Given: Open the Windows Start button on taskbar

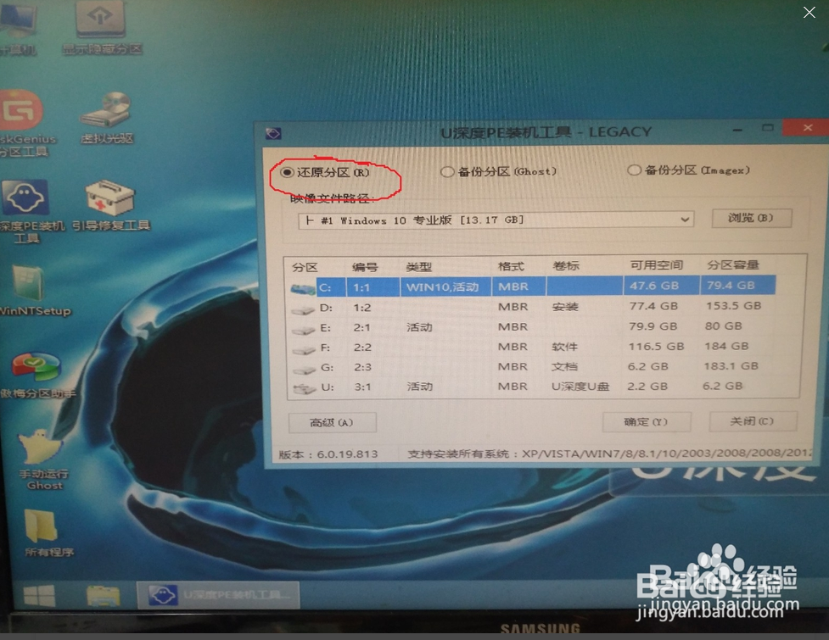Looking at the screenshot, I should [x=39, y=596].
